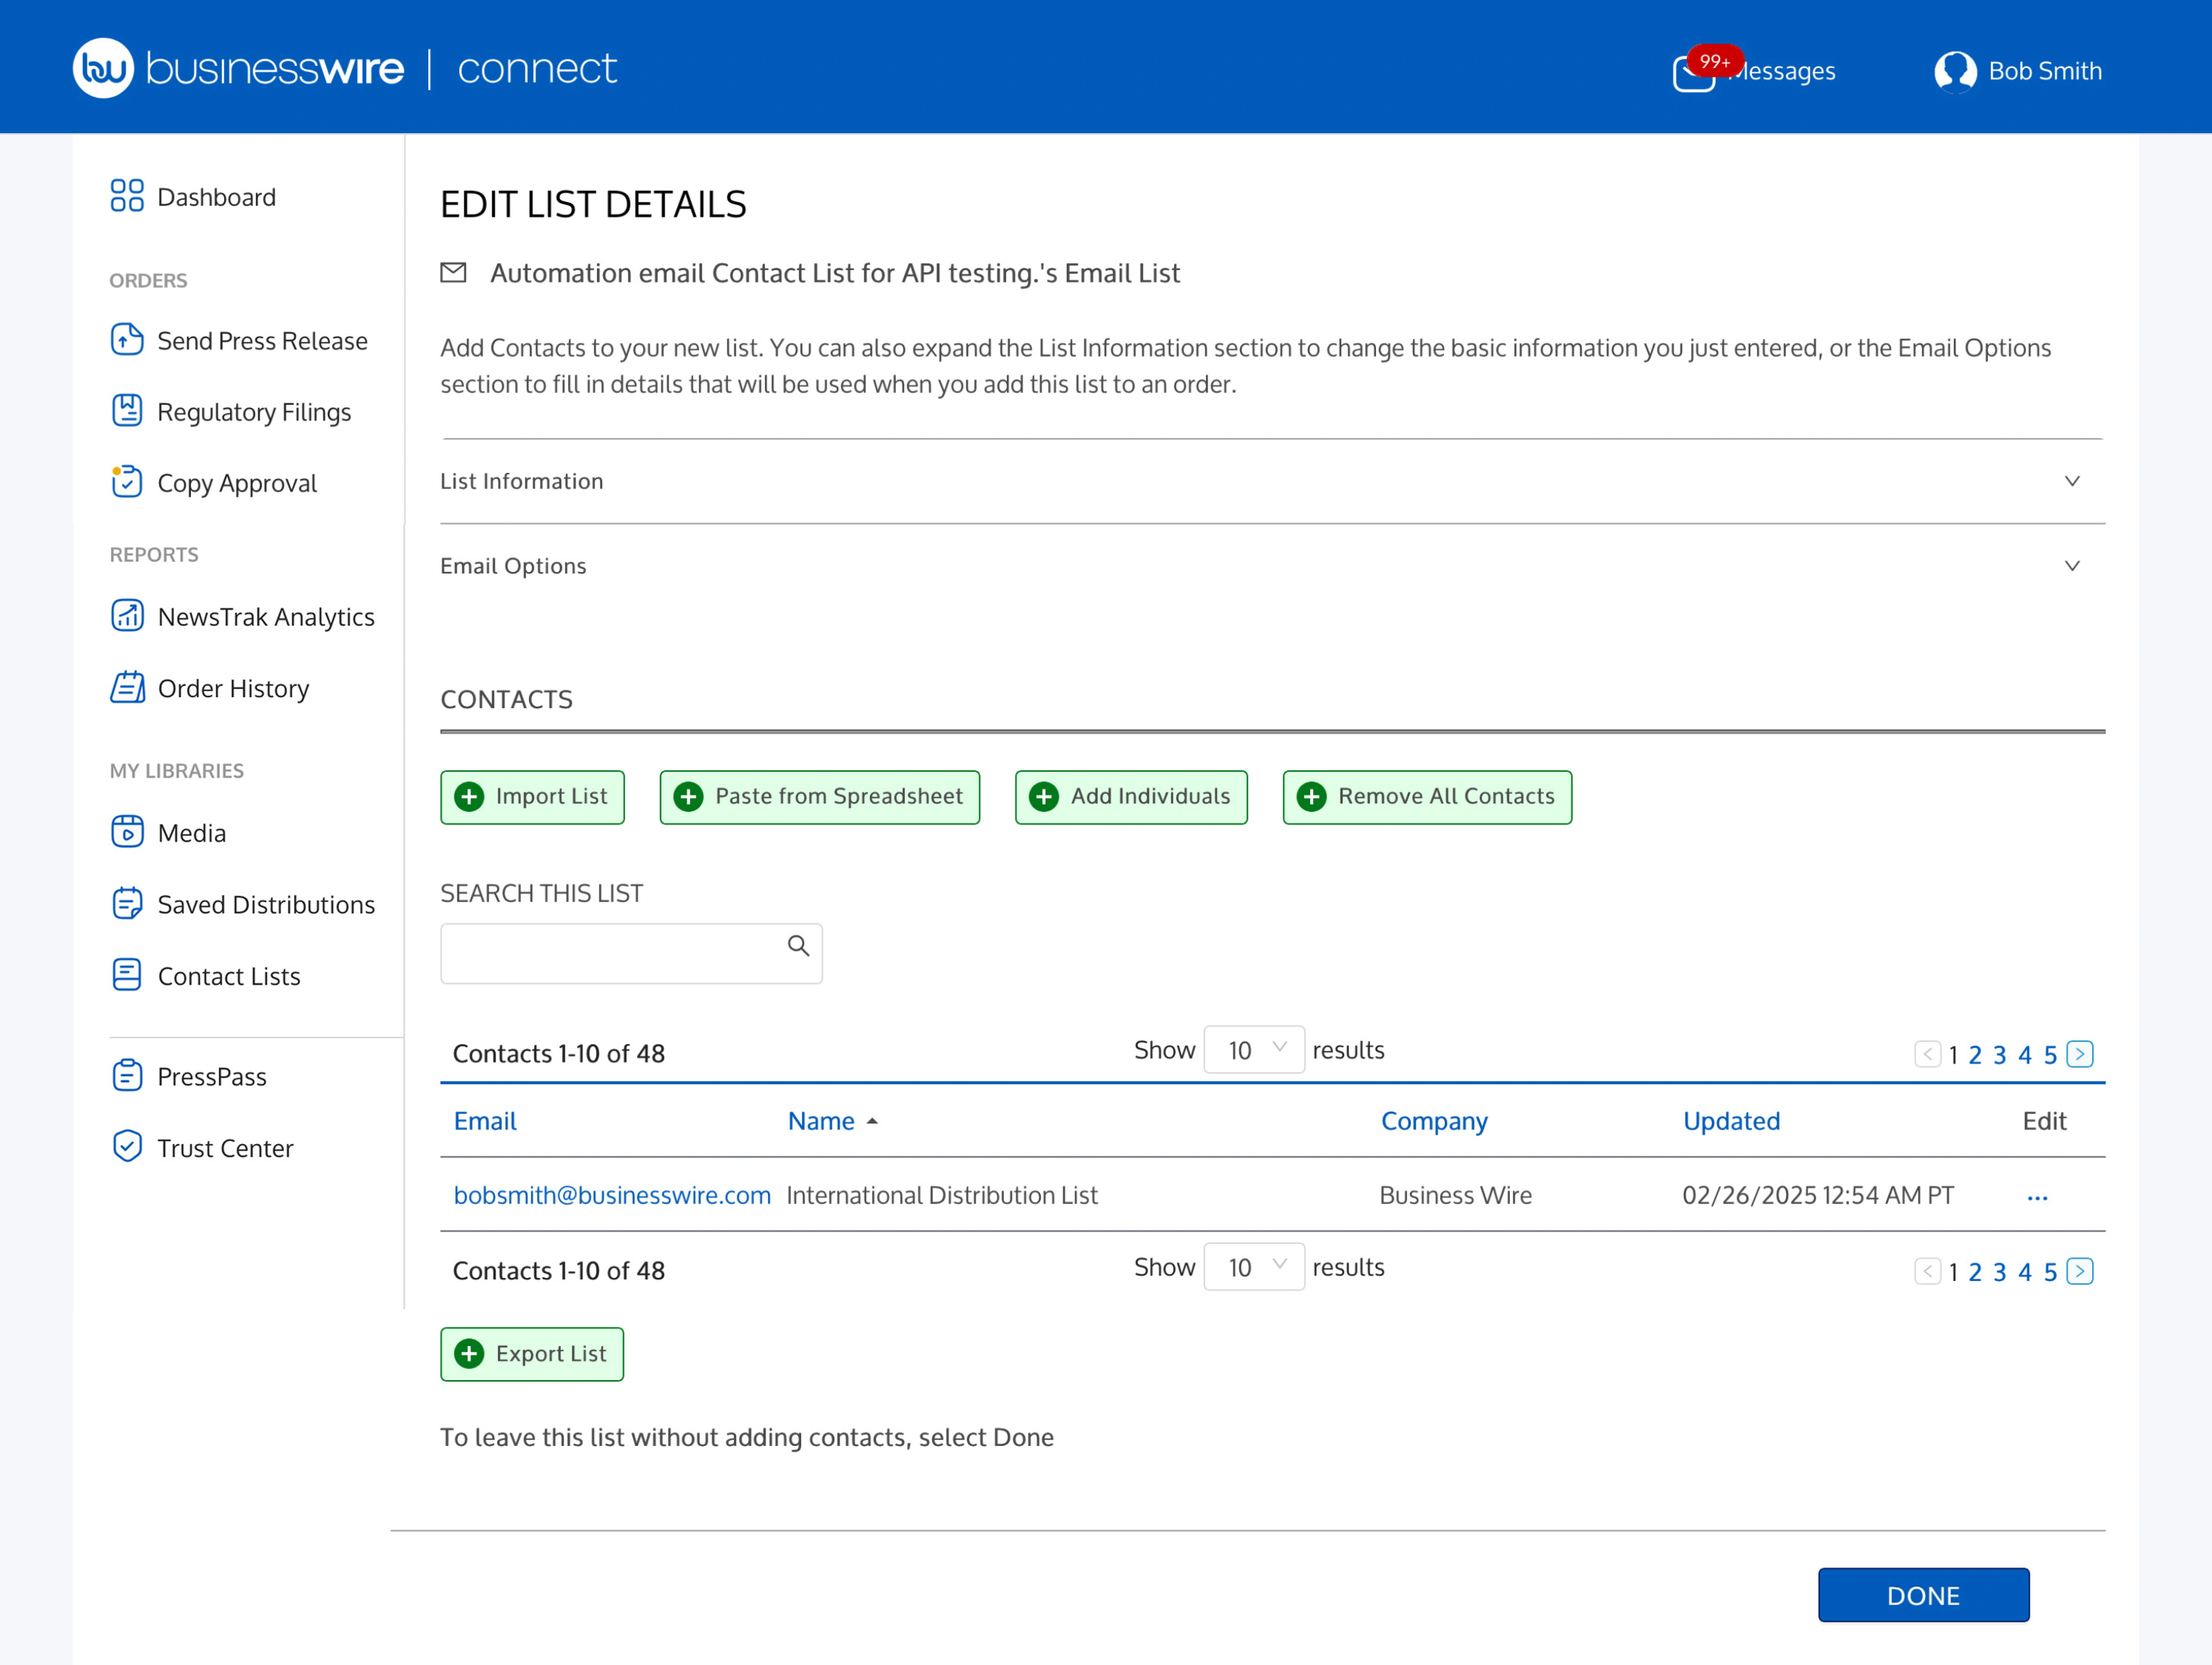Open the edit ellipsis menu for bobsmith row
This screenshot has width=2212, height=1665.
click(x=2037, y=1198)
